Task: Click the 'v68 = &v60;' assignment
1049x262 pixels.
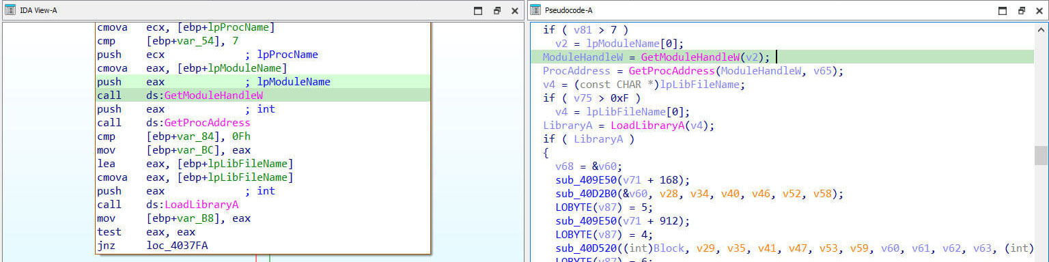Action: coord(589,166)
